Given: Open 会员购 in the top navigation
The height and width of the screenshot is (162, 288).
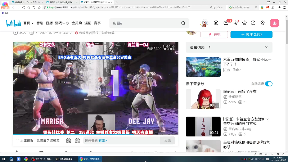Looking at the screenshot, I should pyautogui.click(x=77, y=23).
